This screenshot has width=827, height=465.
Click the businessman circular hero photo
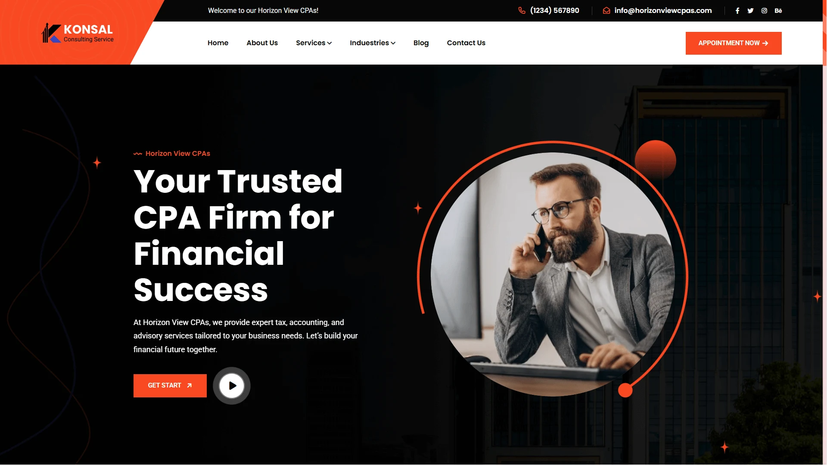click(x=553, y=274)
